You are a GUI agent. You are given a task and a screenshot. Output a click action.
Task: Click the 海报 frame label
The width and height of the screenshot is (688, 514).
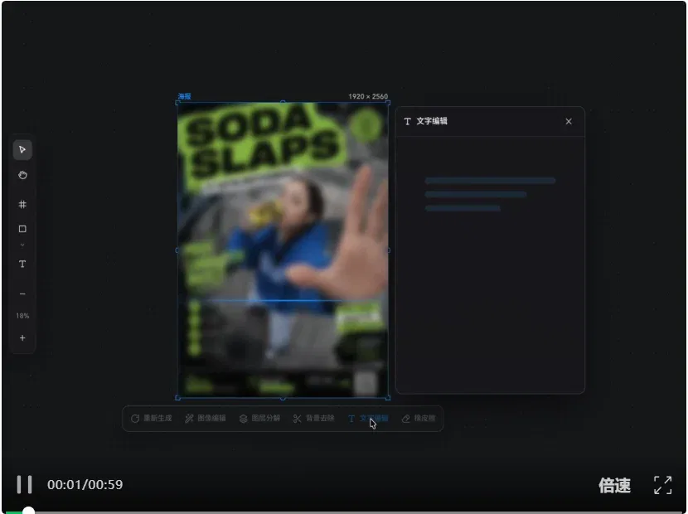pyautogui.click(x=184, y=96)
